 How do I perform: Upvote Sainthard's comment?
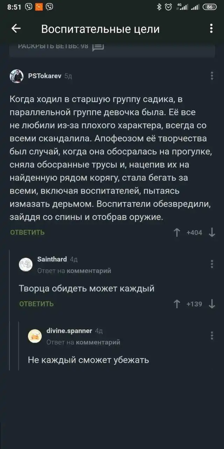pos(177,304)
